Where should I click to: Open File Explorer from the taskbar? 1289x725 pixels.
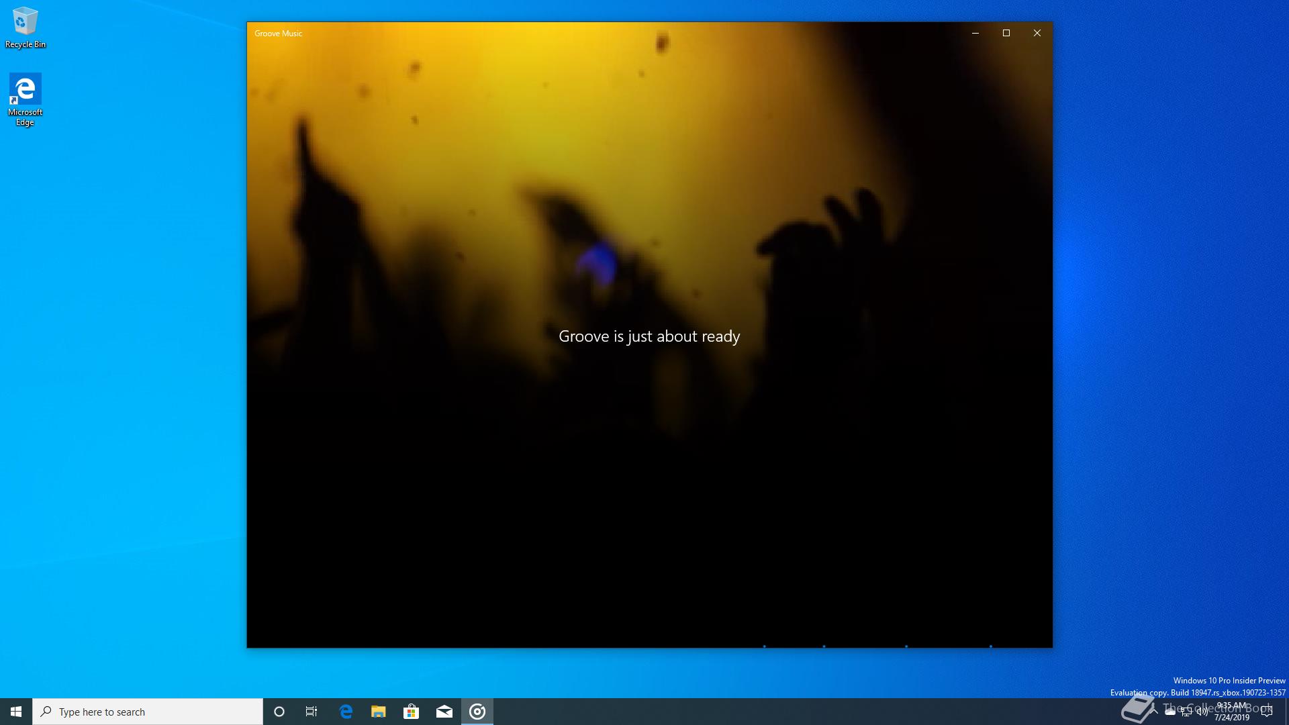pos(379,712)
